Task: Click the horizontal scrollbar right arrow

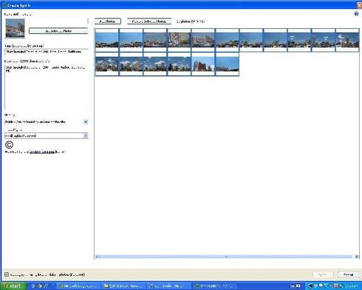Action: (357, 257)
